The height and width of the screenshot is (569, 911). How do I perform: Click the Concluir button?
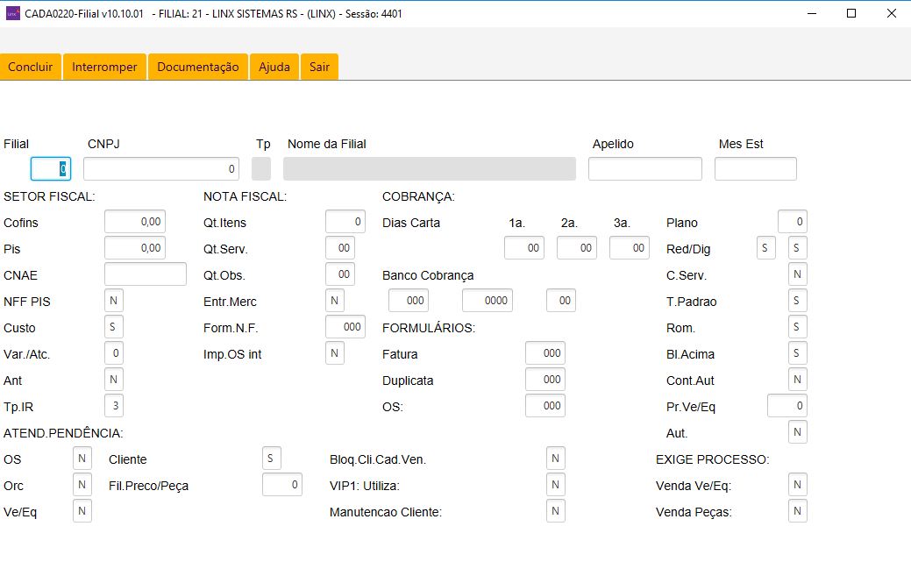[x=30, y=67]
